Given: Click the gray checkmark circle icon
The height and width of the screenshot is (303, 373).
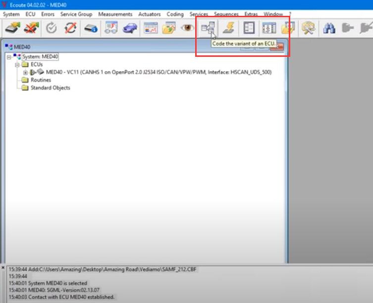Looking at the screenshot, I should click(x=52, y=28).
